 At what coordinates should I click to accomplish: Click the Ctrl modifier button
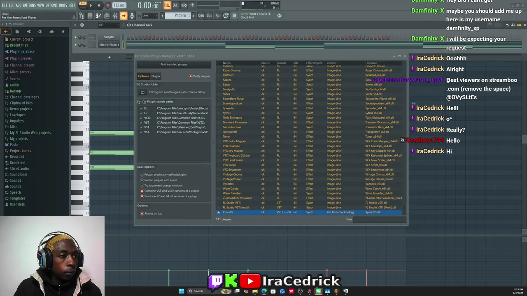pyautogui.click(x=209, y=16)
